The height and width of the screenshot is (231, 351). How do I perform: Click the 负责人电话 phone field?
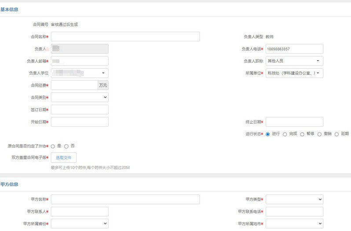tap(294, 49)
